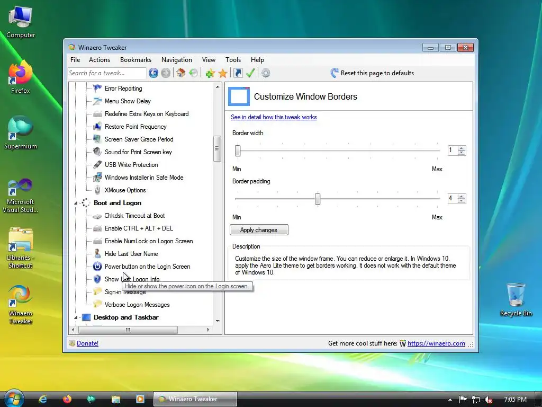The height and width of the screenshot is (407, 542).
Task: Click the Donate! link
Action: 87,343
